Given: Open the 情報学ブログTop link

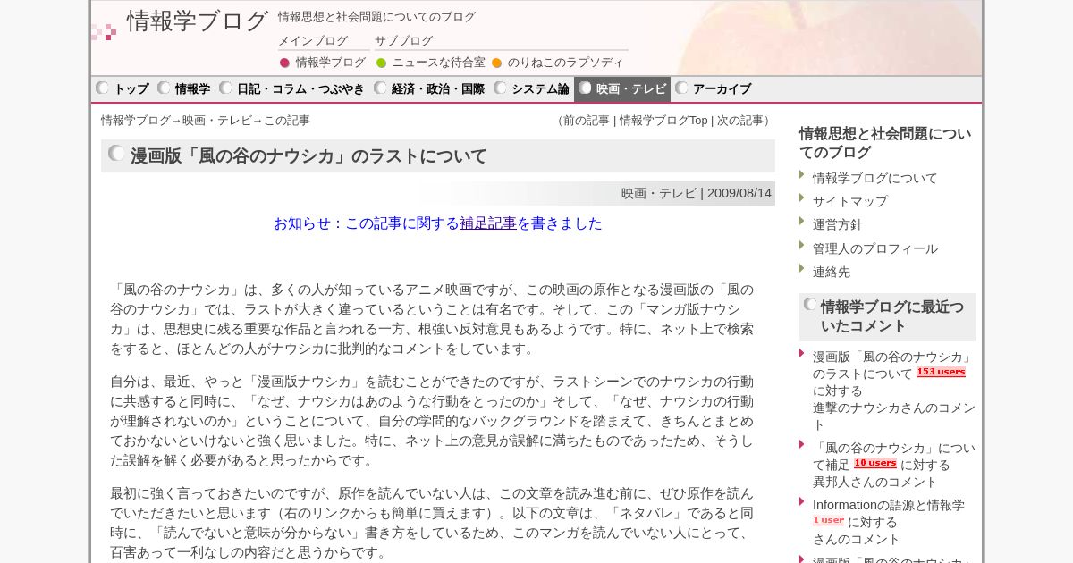Looking at the screenshot, I should point(663,121).
